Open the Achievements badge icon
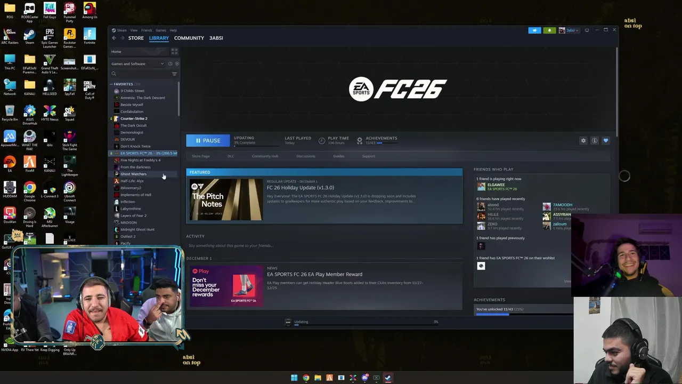The image size is (682, 384). 360,141
